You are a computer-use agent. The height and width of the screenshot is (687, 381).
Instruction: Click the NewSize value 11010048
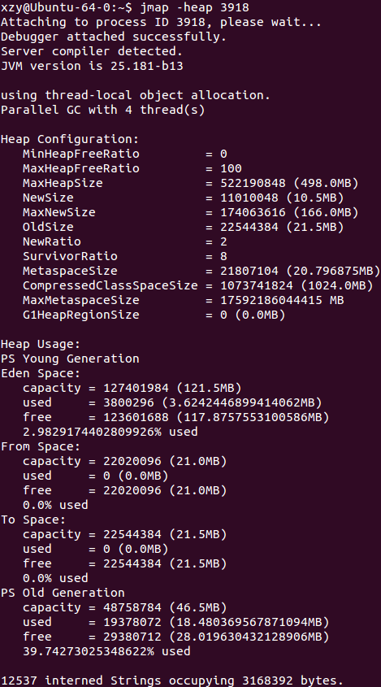click(x=249, y=198)
